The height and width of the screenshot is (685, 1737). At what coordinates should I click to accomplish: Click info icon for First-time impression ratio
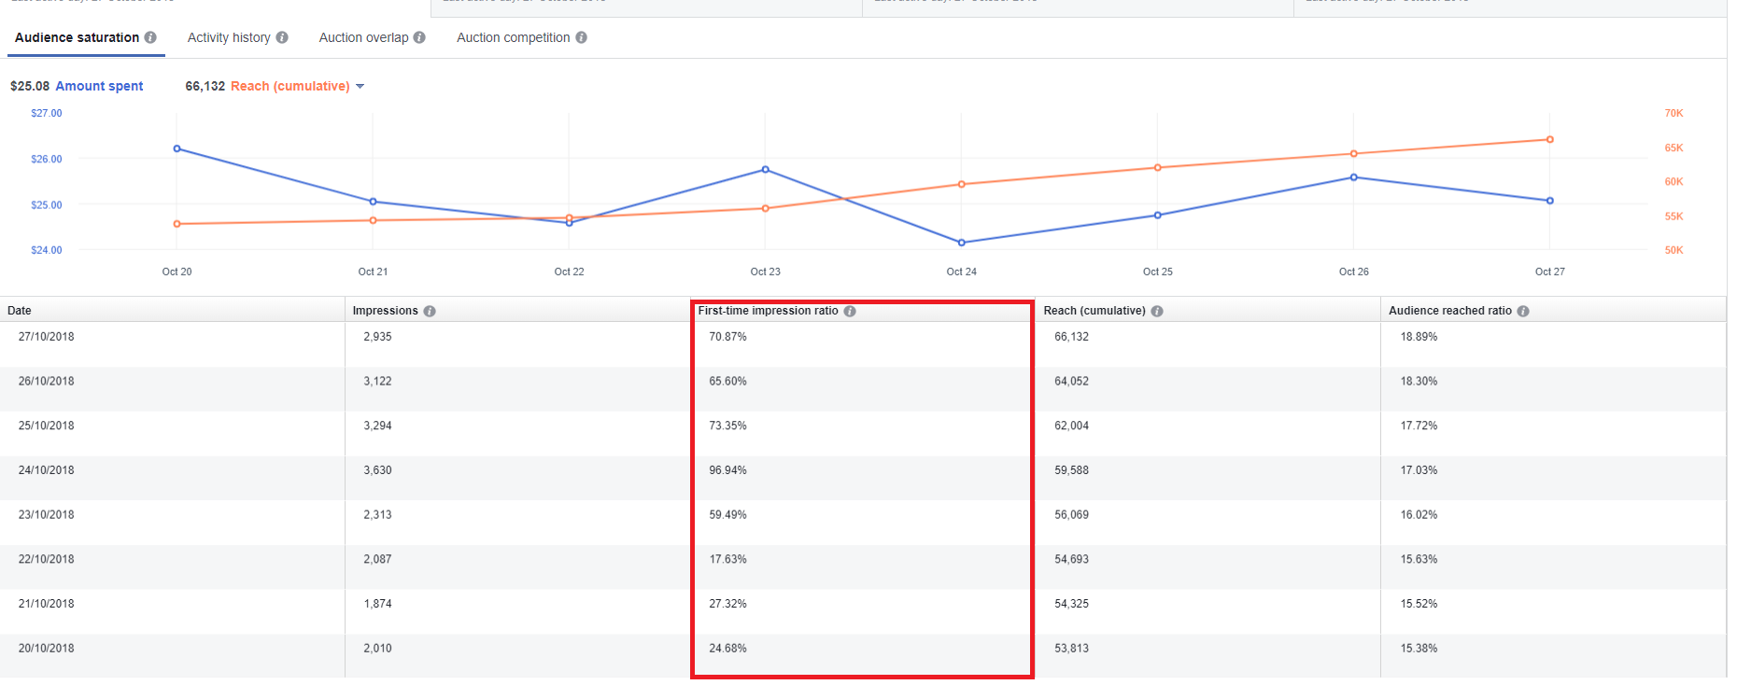850,311
